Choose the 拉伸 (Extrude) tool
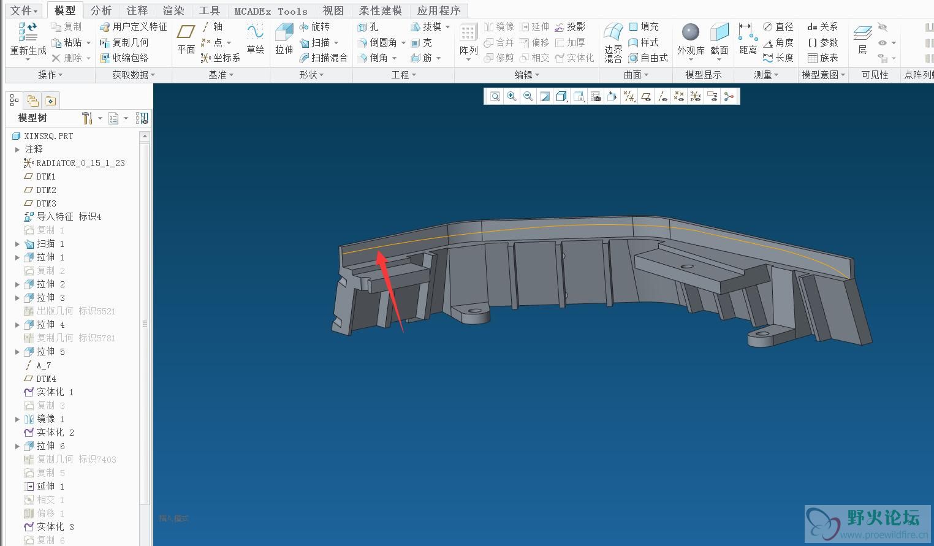 (284, 38)
